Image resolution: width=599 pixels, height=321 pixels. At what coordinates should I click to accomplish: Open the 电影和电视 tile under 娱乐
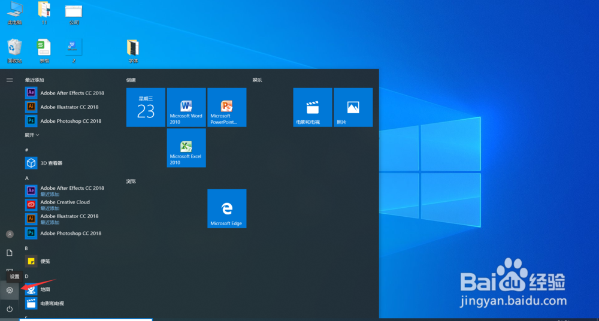pos(313,107)
